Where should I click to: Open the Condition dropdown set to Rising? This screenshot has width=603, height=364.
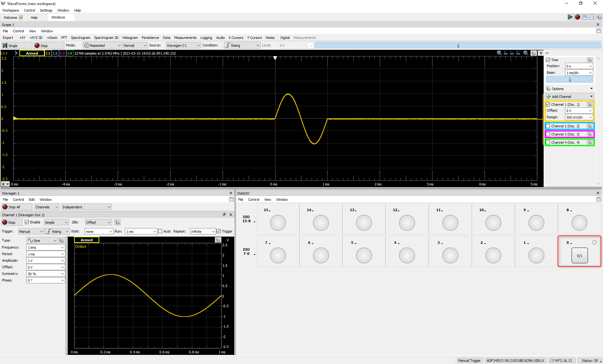[242, 45]
